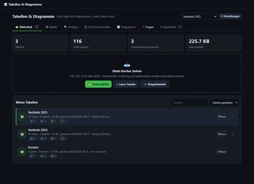Click the Meine Tabellen heading
This screenshot has height=184, width=254.
(27, 102)
